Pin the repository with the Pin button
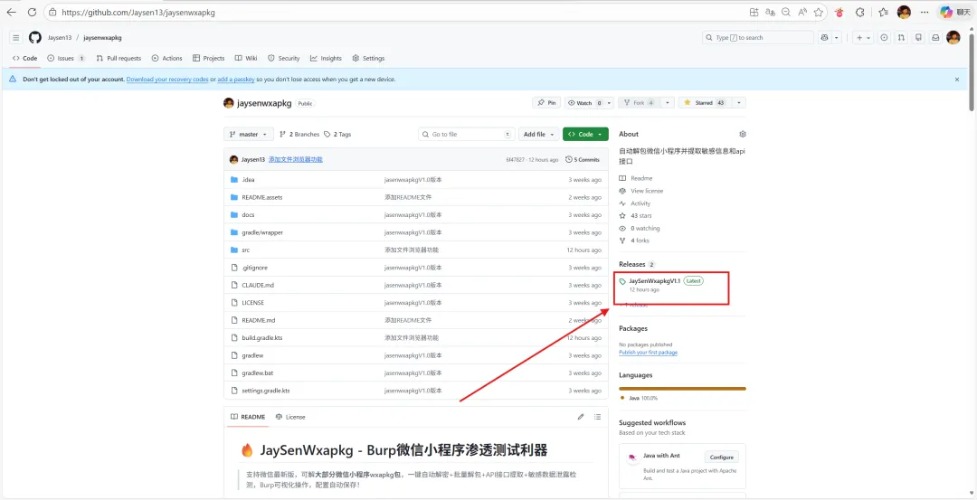The width and height of the screenshot is (977, 500). click(x=545, y=103)
